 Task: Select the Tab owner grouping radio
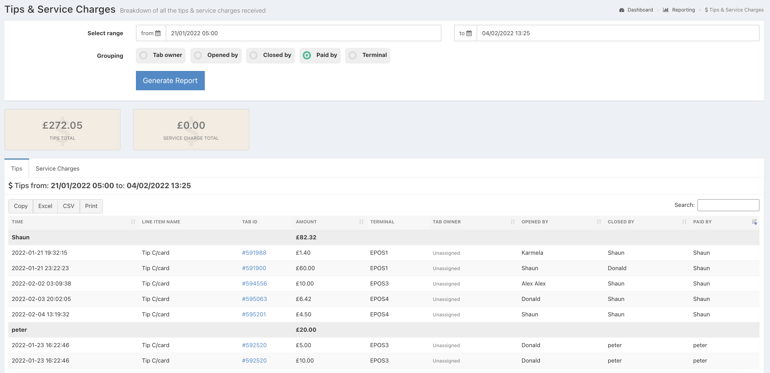(143, 55)
